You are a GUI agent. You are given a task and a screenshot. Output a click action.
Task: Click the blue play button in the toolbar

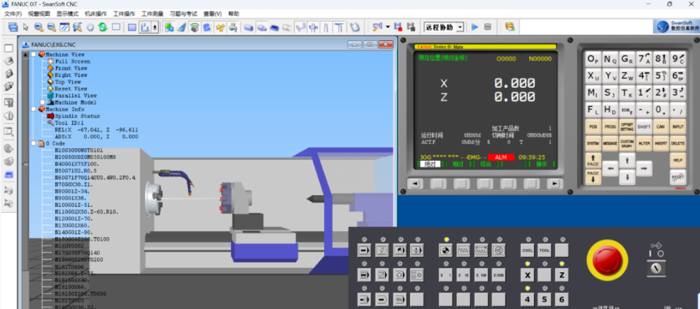475,27
